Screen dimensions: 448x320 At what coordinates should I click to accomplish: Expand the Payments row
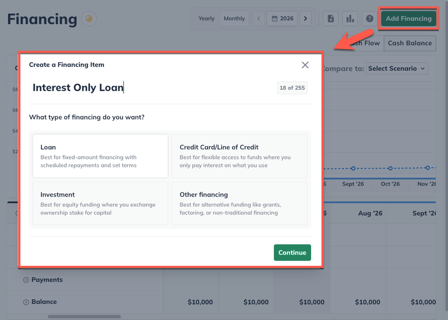[26, 280]
